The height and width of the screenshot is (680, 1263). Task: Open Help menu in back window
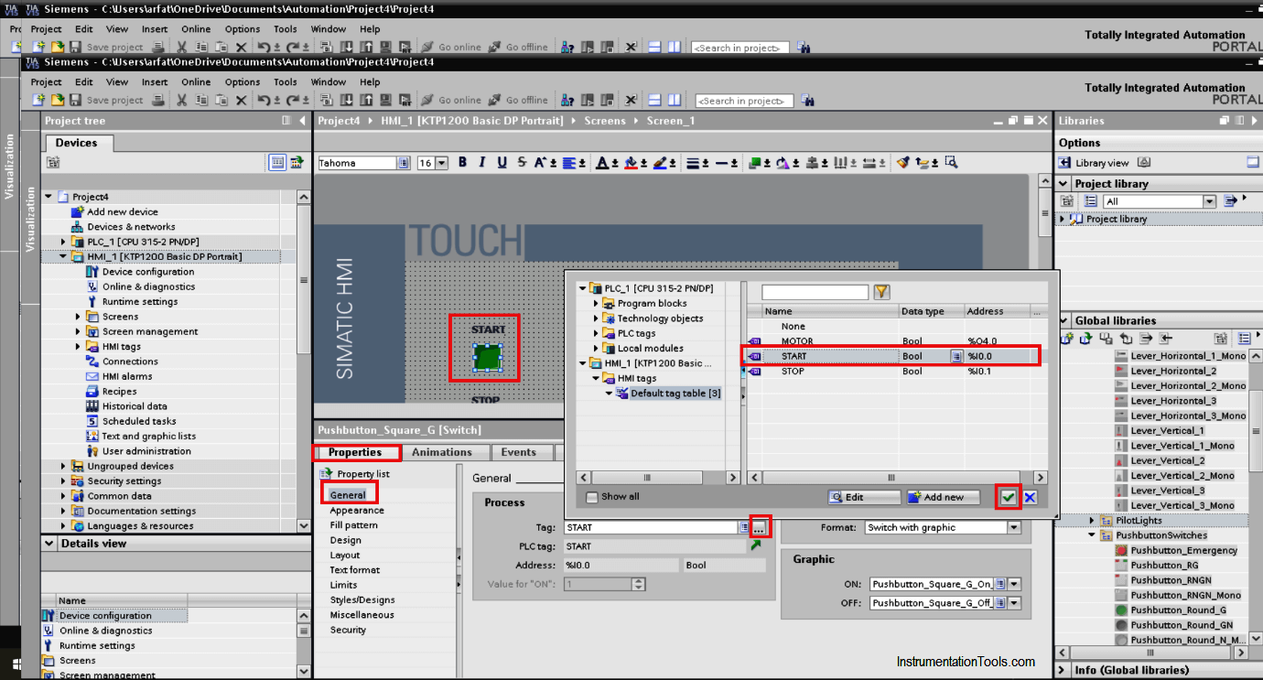(370, 29)
